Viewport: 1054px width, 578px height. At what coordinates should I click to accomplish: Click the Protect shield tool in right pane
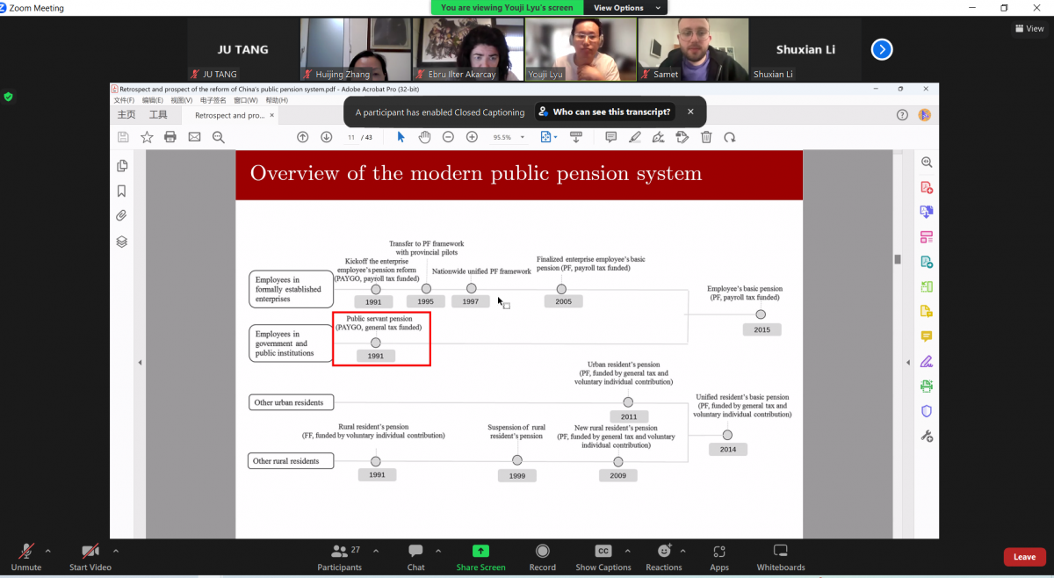(x=927, y=411)
